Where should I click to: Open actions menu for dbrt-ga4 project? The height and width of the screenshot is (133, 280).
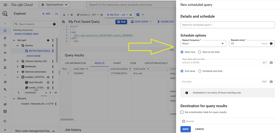click(x=53, y=40)
